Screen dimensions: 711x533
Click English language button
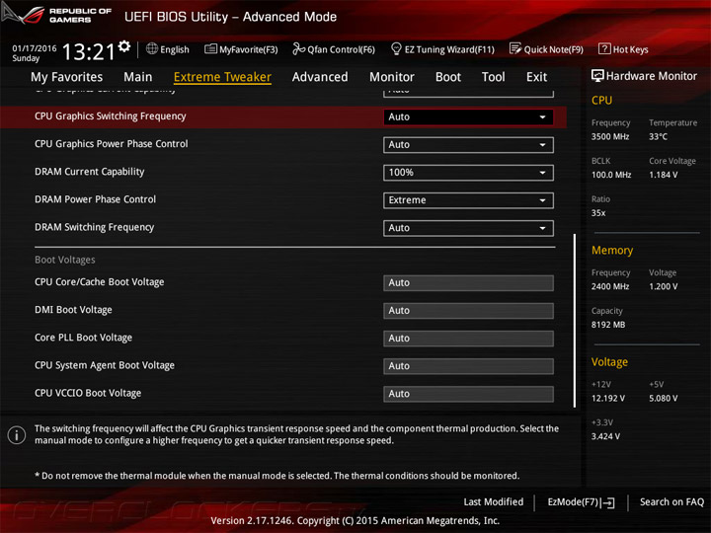coord(168,49)
